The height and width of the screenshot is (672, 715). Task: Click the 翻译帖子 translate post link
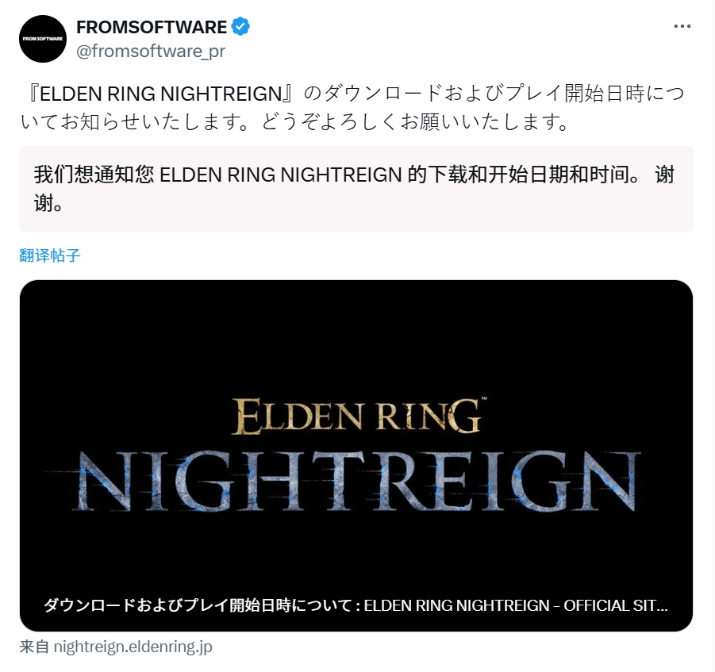[50, 255]
